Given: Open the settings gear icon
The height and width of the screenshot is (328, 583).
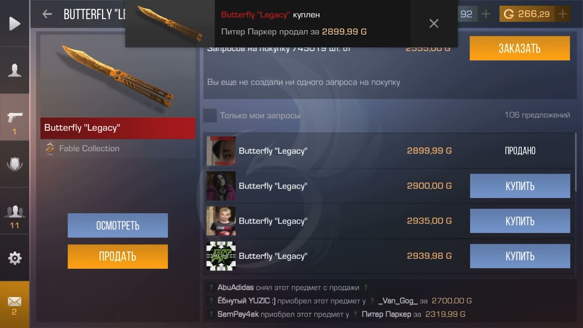Looking at the screenshot, I should [15, 258].
